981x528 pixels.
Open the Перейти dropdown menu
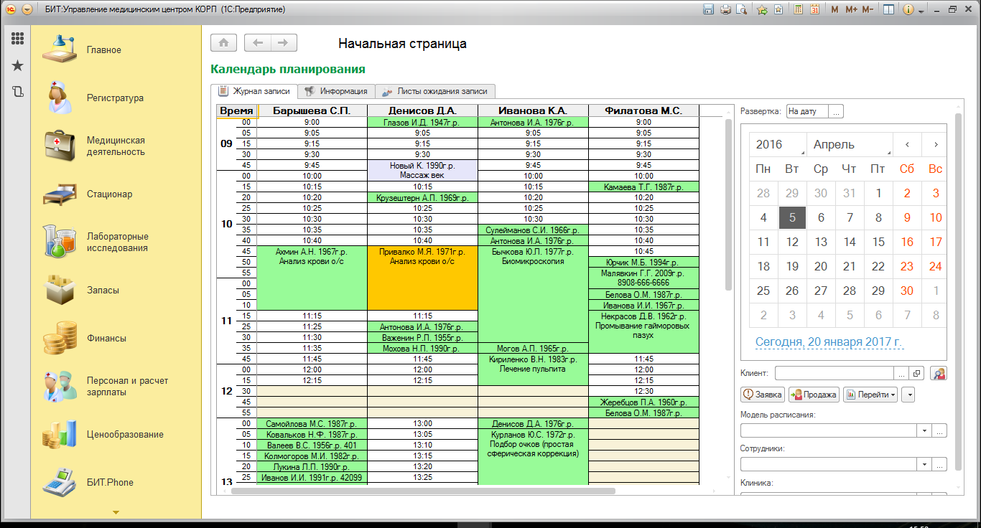[870, 395]
